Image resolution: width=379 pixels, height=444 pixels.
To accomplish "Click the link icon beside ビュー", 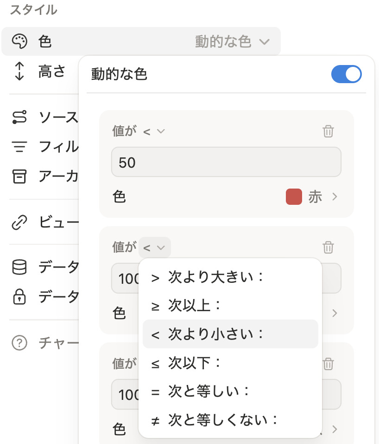I will pos(19,222).
